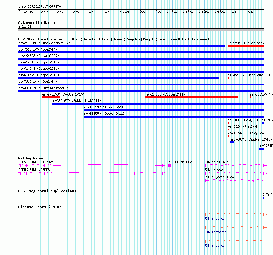The width and height of the screenshot is (273, 255).
Task: Click the Disease Genes (OMIM) track title
Action: [40, 207]
